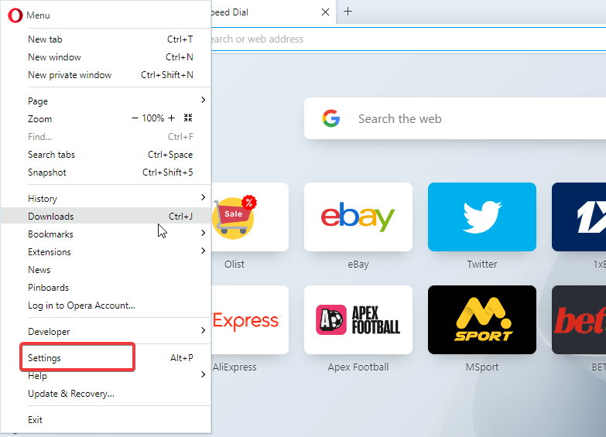Expand the Page submenu arrow

(204, 100)
